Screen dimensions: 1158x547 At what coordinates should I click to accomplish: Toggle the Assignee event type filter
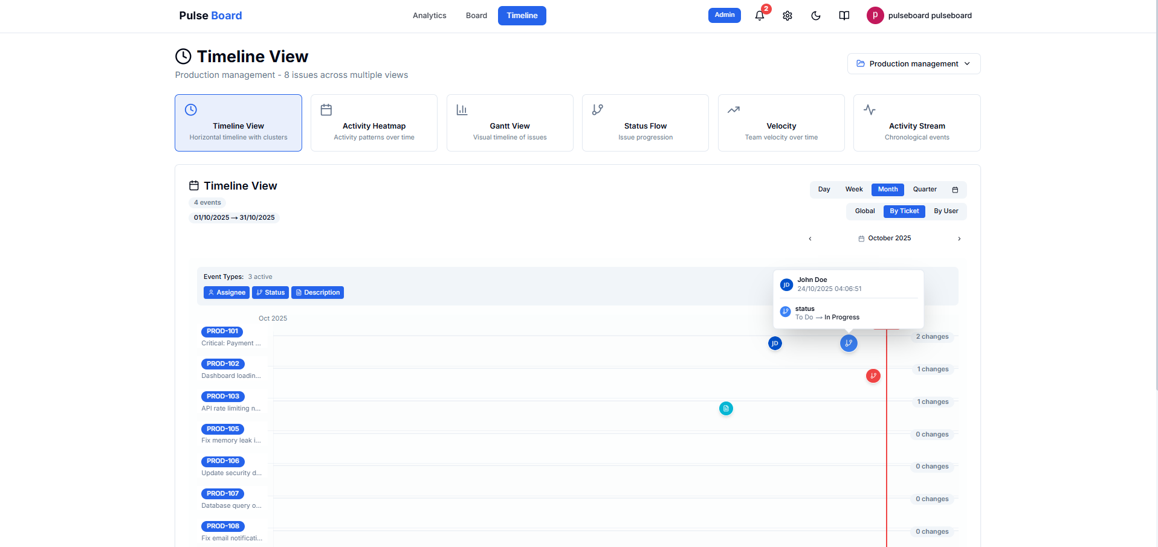point(226,292)
